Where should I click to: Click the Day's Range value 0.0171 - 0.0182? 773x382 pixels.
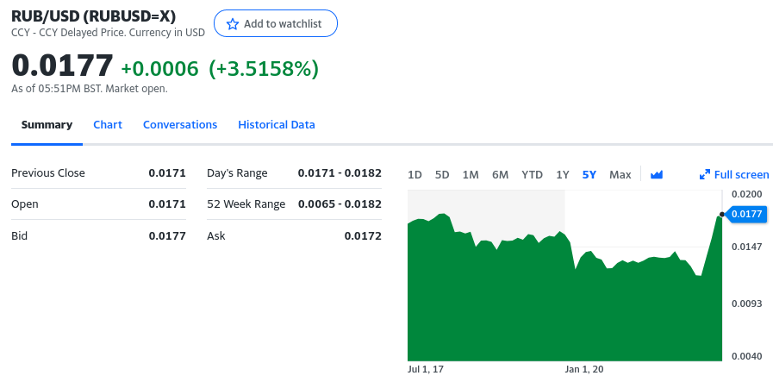tap(340, 173)
